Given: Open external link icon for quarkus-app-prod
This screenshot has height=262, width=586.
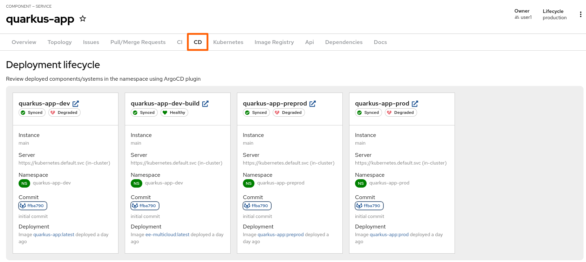Looking at the screenshot, I should click(415, 104).
